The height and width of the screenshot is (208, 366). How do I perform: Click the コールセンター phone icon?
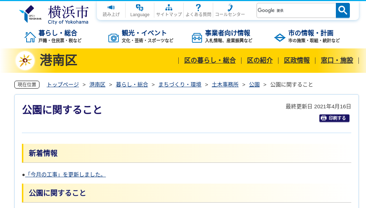point(230,8)
